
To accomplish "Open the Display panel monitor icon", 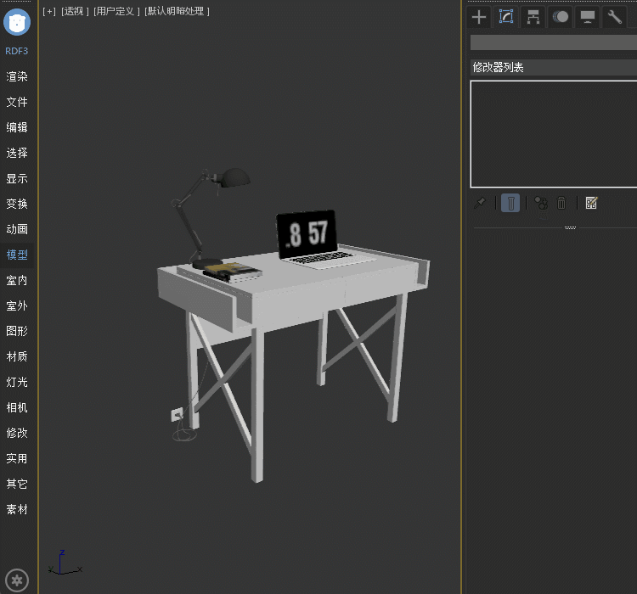I will 588,17.
